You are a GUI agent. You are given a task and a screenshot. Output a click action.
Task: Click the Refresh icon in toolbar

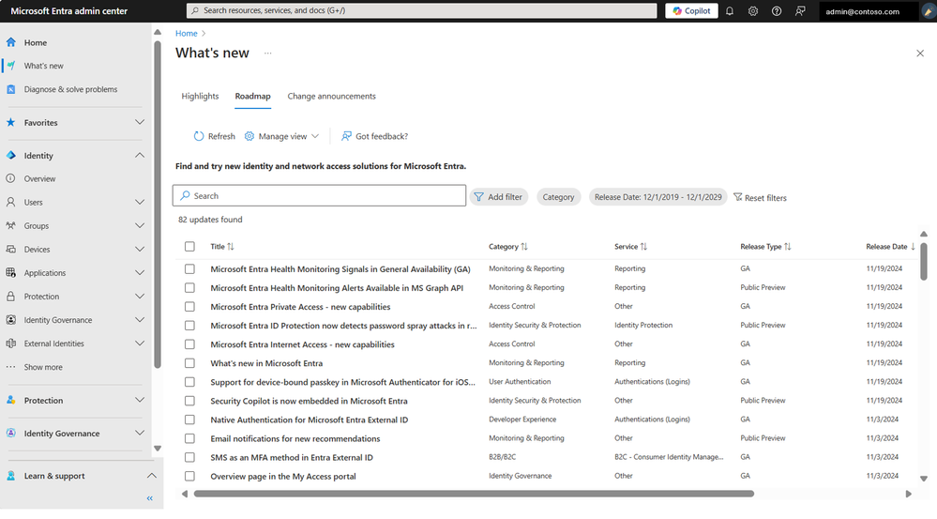click(199, 136)
